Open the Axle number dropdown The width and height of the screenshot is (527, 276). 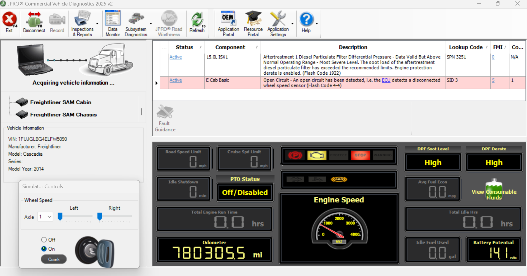(45, 217)
